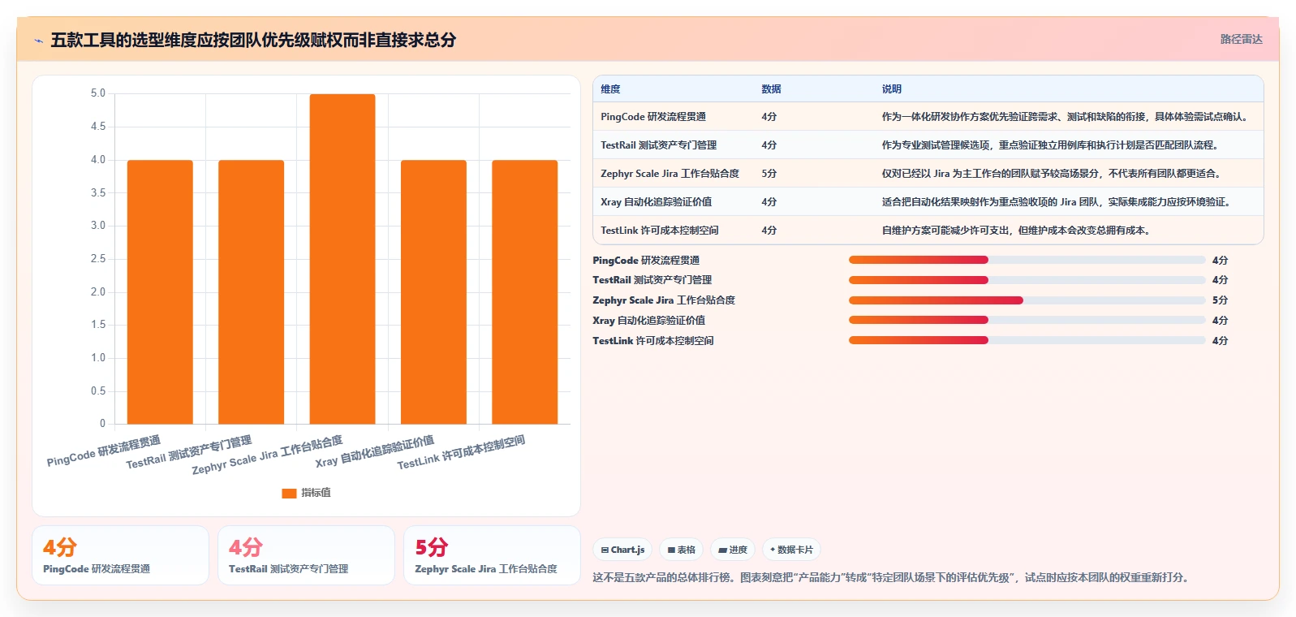This screenshot has height=617, width=1296.
Task: Click the PingCode progress bar
Action: pos(1027,260)
